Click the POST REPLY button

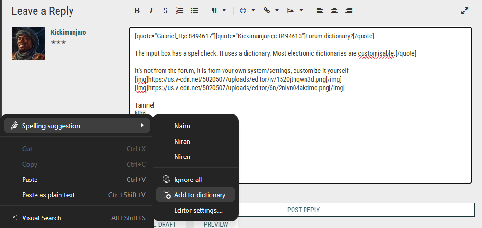pyautogui.click(x=304, y=210)
